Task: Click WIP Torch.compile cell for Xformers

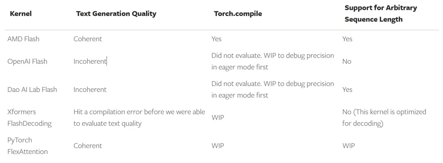Action: (x=217, y=117)
